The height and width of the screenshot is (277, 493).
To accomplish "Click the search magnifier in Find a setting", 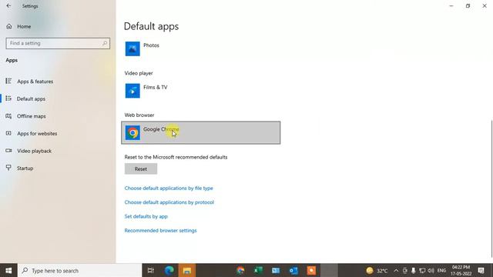I will 105,43.
